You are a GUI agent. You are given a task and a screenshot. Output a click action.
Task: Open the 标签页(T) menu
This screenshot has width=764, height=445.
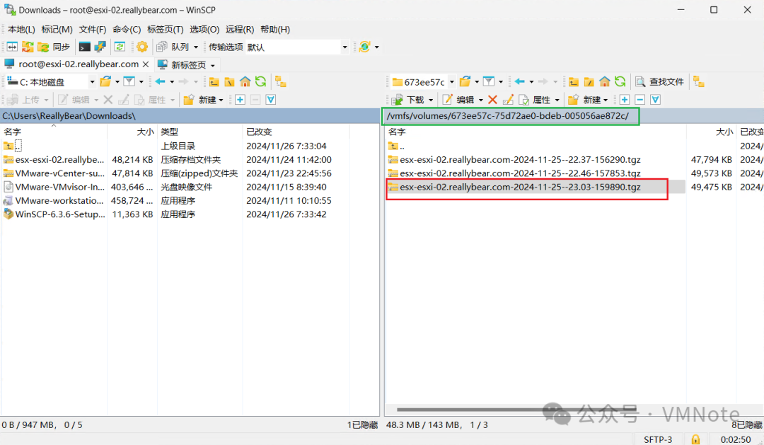click(x=165, y=29)
